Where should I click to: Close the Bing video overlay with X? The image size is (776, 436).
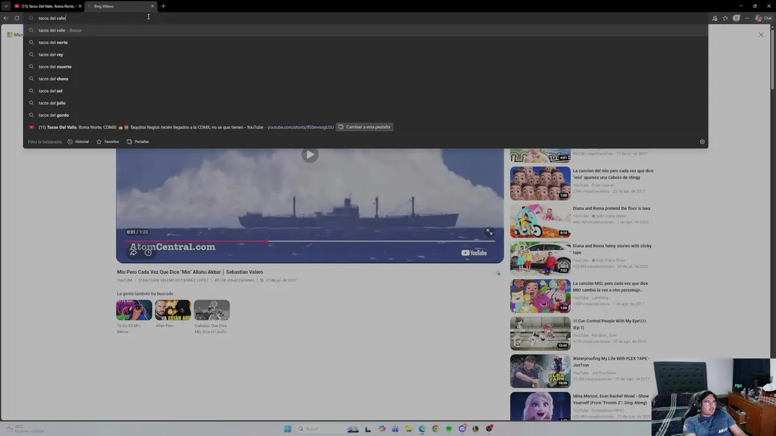[x=761, y=35]
